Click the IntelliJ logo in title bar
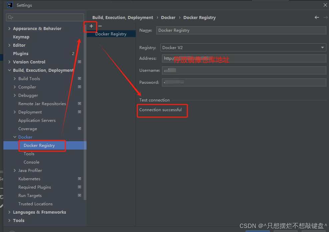 click(10, 5)
